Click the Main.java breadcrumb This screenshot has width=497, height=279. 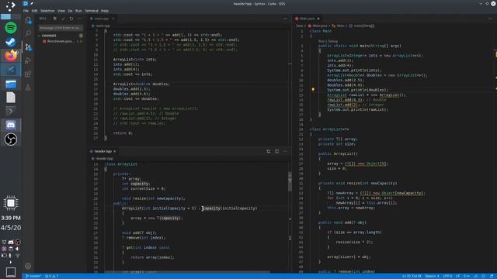(x=318, y=26)
